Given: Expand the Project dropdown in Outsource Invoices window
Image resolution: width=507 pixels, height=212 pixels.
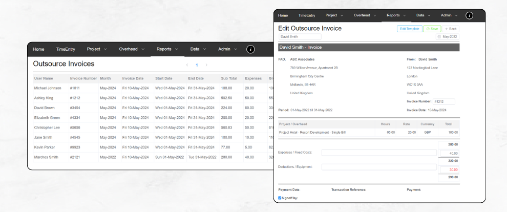Looking at the screenshot, I should pos(97,49).
